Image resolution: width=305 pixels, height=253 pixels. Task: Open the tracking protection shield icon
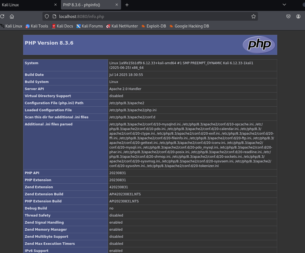[47, 16]
